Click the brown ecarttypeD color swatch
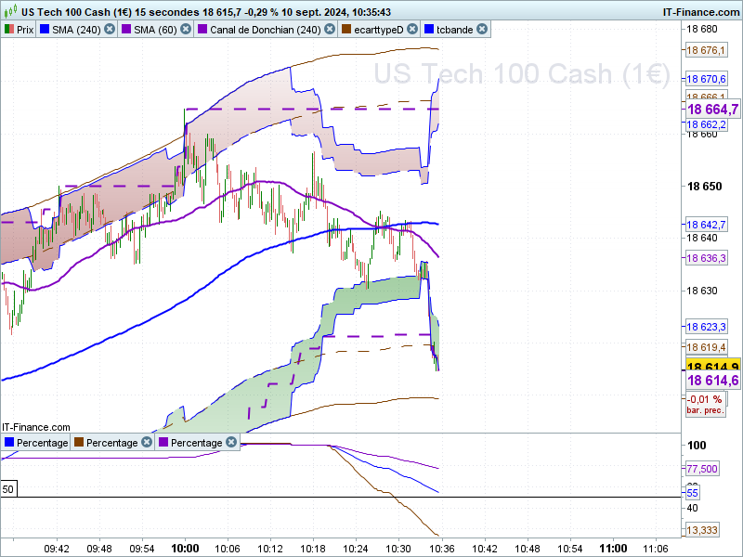The image size is (743, 557). (x=346, y=30)
